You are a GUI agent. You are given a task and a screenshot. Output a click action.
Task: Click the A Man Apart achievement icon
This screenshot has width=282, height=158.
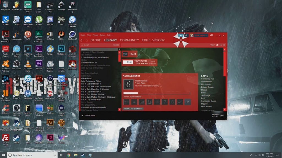[x=128, y=84]
